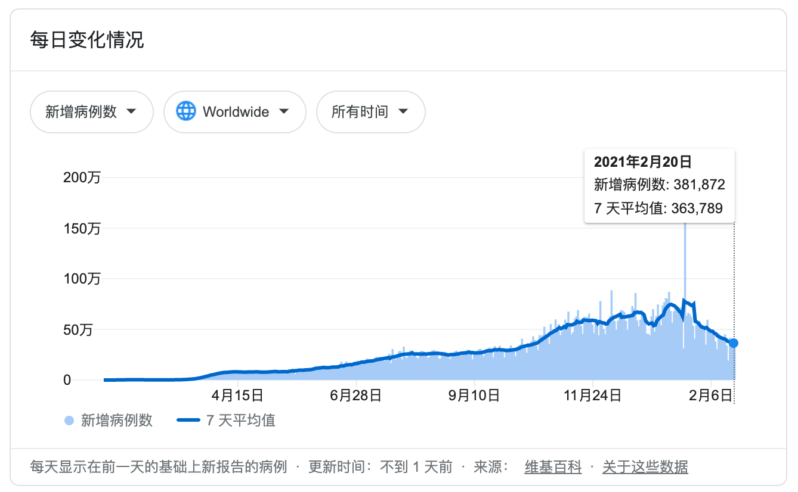Select the 9月10日 x-axis date label

click(x=474, y=394)
